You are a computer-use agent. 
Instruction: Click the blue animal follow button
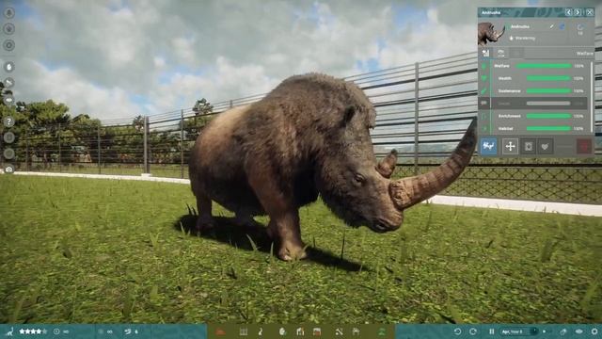pyautogui.click(x=488, y=147)
